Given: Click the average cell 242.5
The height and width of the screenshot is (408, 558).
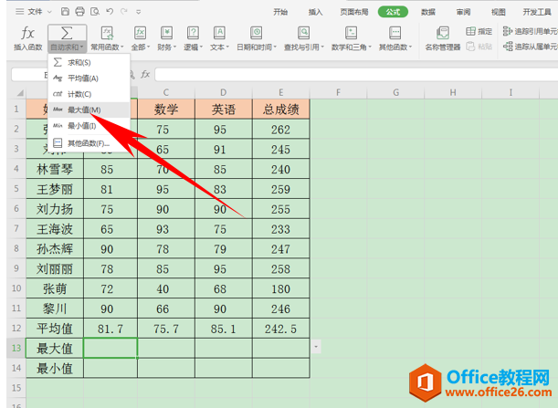Looking at the screenshot, I should point(281,329).
